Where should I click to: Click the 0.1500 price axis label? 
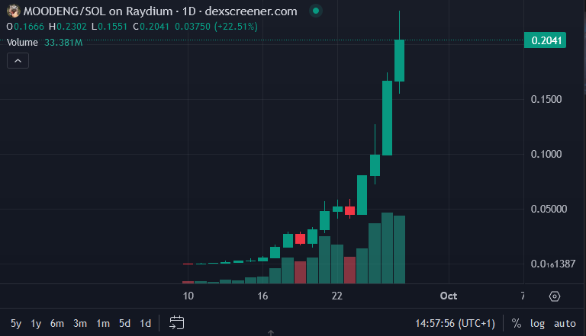546,99
